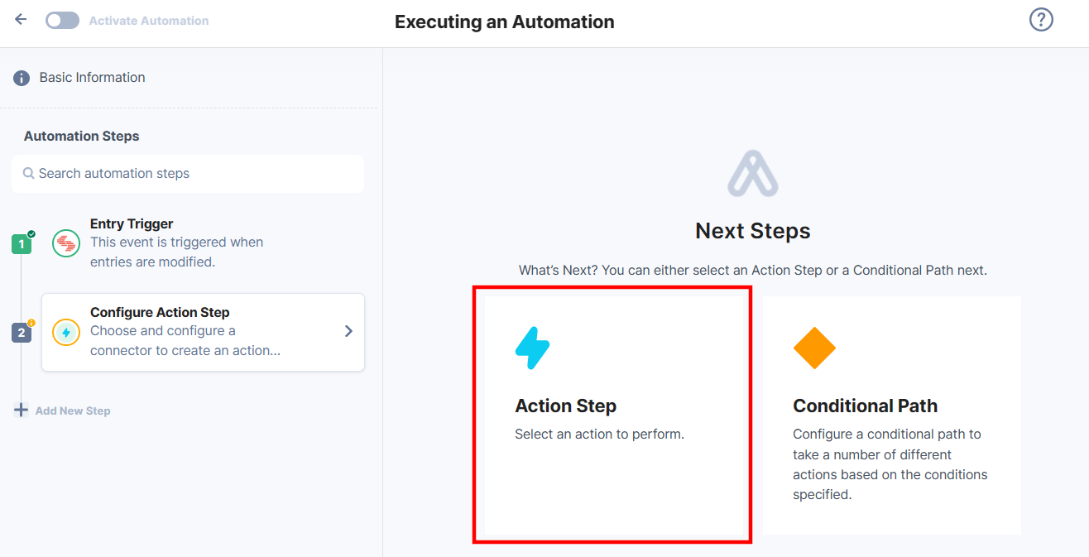The height and width of the screenshot is (557, 1089).
Task: Choose the Conditional Path card
Action: [x=892, y=415]
